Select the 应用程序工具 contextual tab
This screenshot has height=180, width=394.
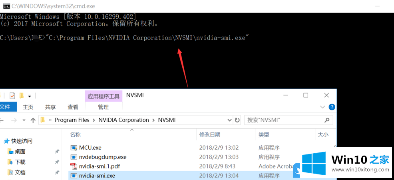[x=103, y=97]
